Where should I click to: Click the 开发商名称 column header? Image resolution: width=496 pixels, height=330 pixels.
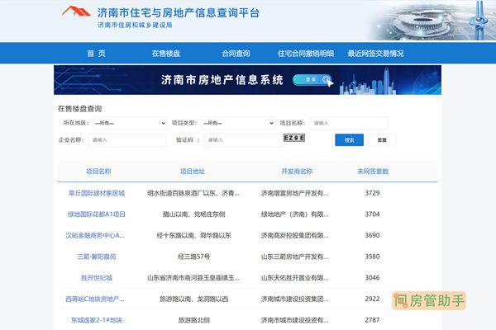[x=297, y=172]
